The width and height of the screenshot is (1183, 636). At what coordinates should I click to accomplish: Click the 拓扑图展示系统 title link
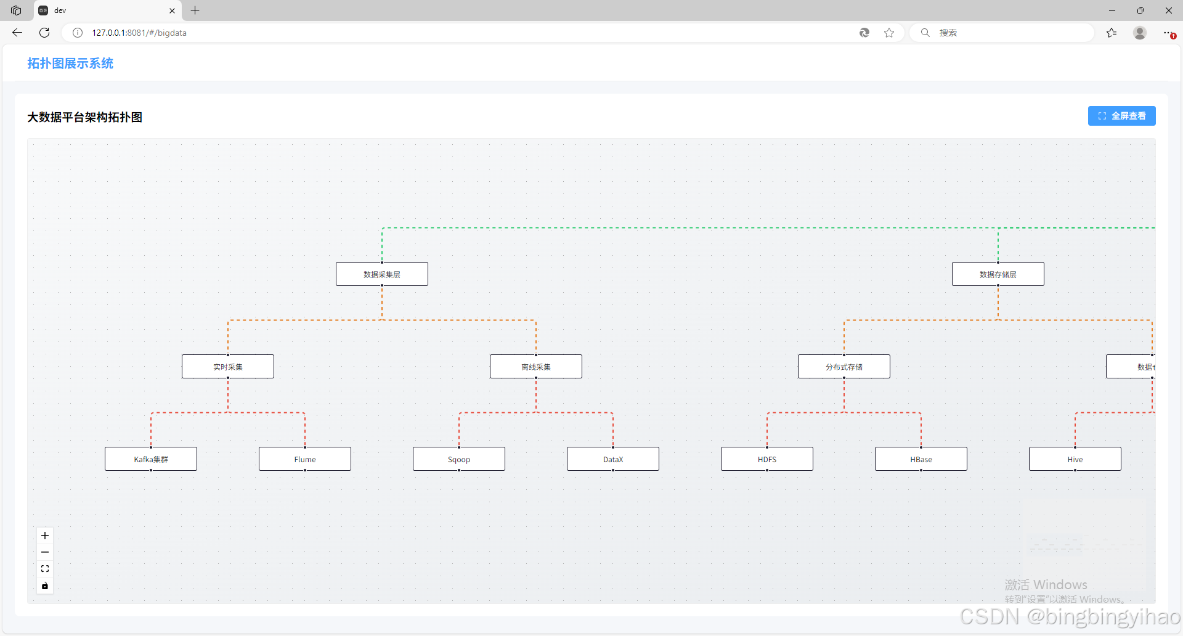click(x=70, y=63)
